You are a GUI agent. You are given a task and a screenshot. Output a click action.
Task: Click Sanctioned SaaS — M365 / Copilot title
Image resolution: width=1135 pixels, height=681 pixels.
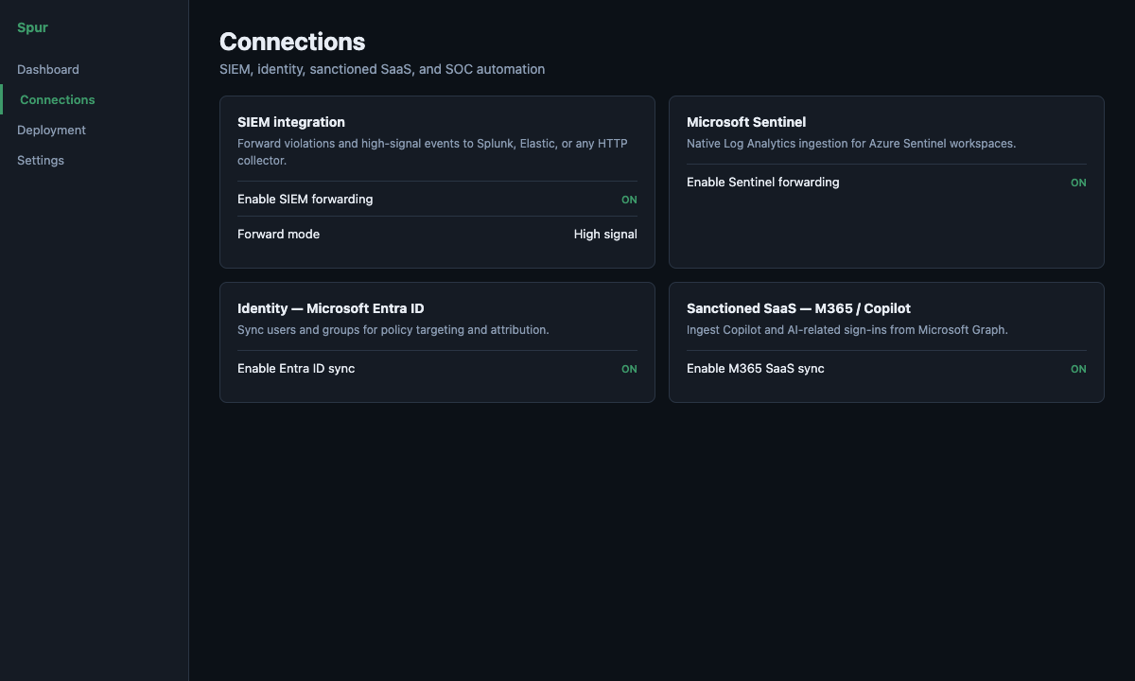click(x=798, y=308)
